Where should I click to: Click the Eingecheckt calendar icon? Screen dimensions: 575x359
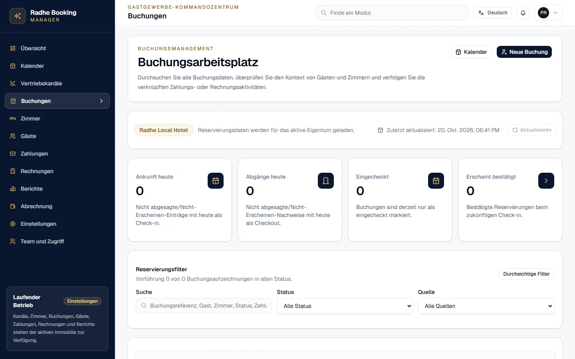(436, 181)
